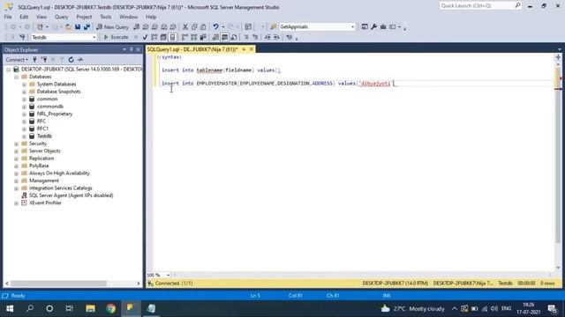Select Always On High Availability folder

[x=59, y=173]
